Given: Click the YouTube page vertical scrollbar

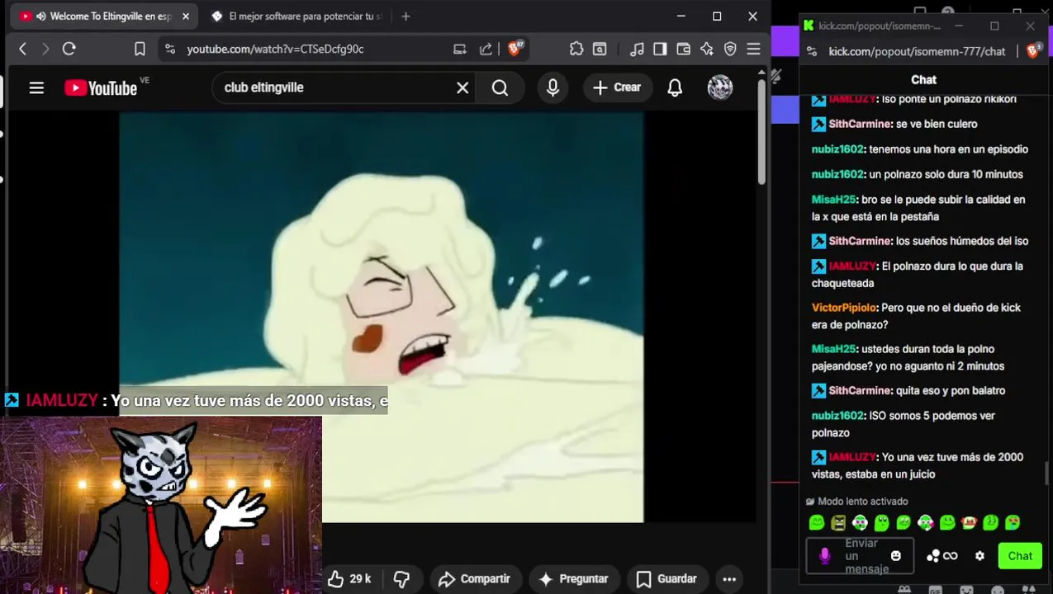Looking at the screenshot, I should point(761,132).
